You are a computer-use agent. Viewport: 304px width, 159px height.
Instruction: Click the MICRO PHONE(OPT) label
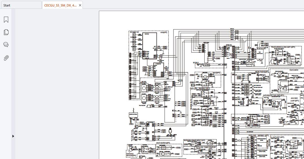click(x=262, y=72)
